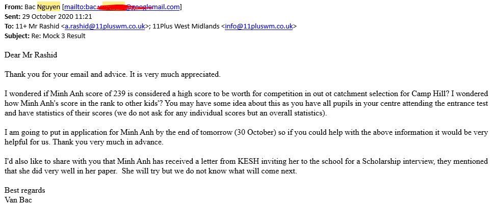The image size is (492, 207).
Task: Click the Sent: header label
Action: [13, 17]
